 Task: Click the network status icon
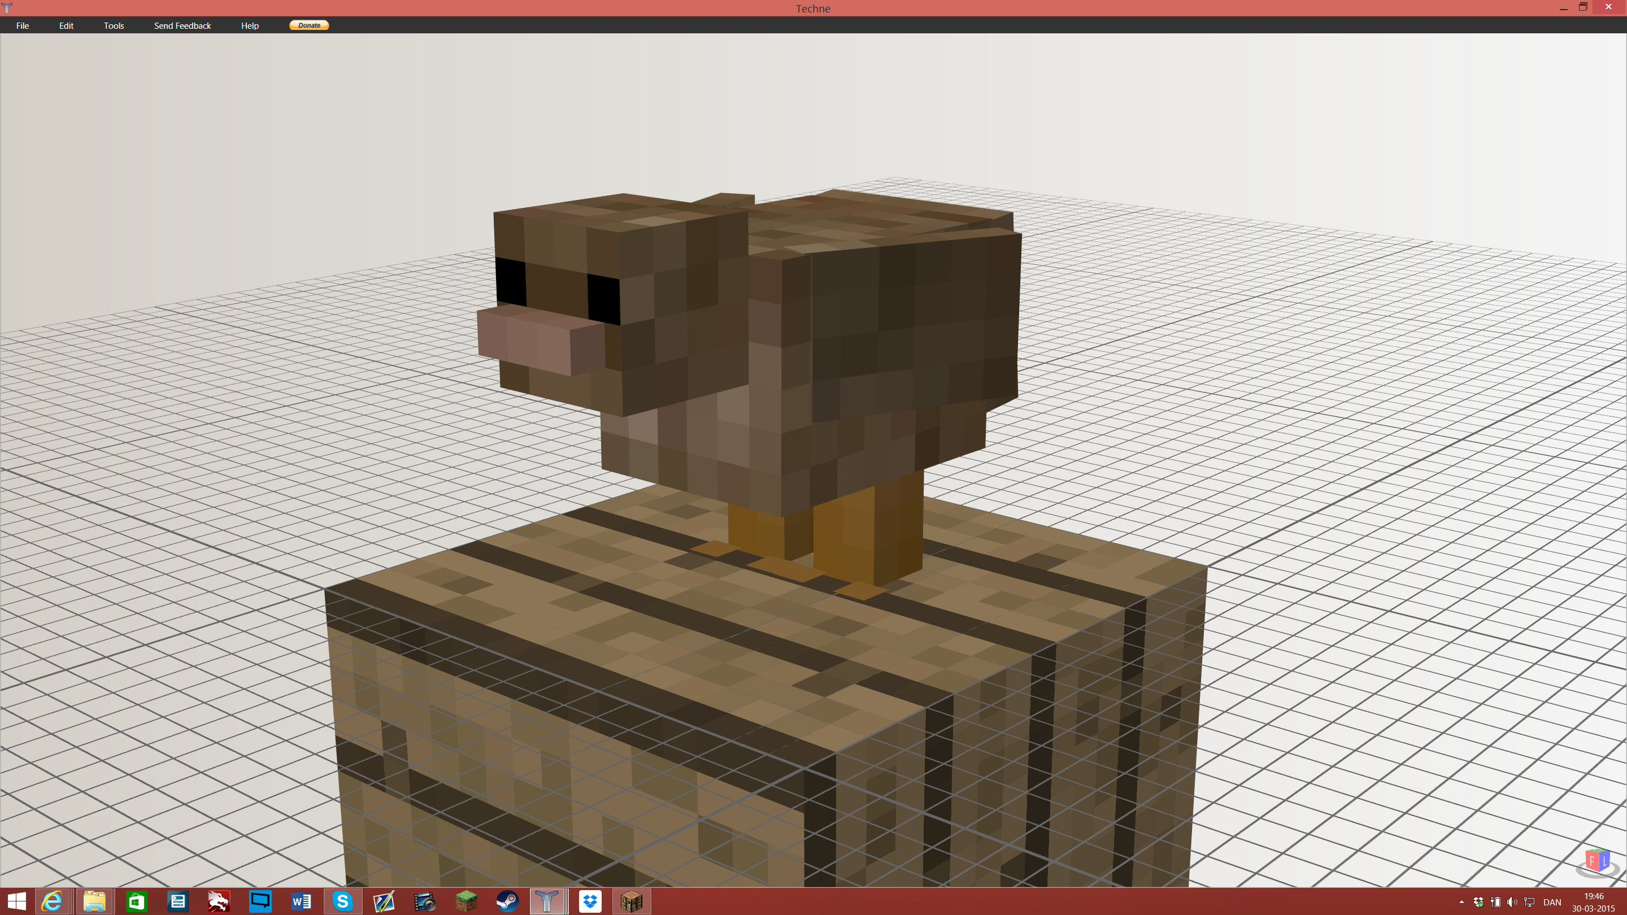click(1530, 901)
